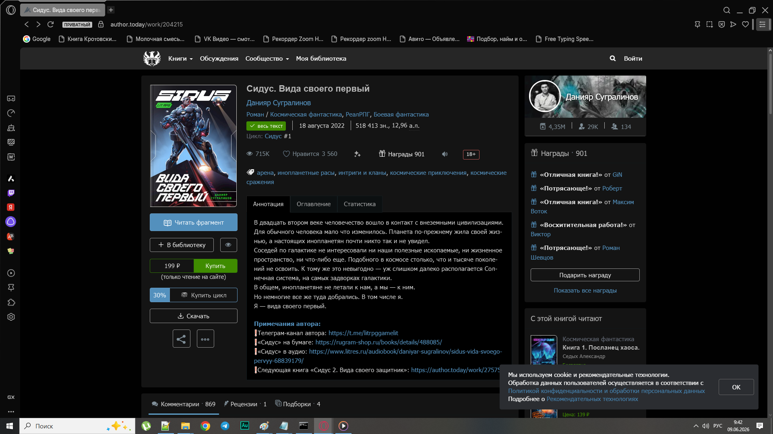Open the Easy Setup menu icon
Image resolution: width=773 pixels, height=434 pixels.
click(x=763, y=25)
